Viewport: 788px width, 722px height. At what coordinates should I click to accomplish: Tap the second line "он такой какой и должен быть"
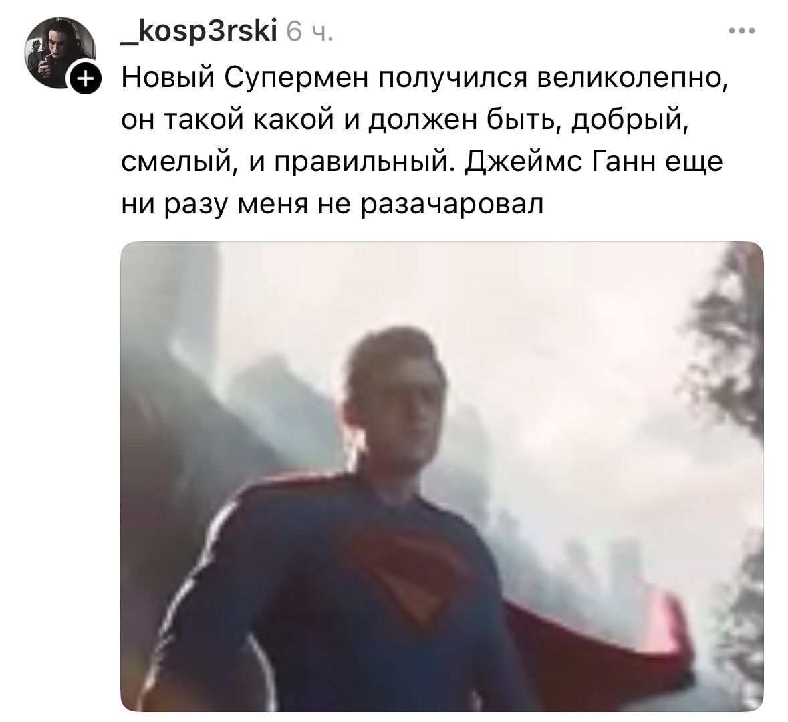coord(342,121)
